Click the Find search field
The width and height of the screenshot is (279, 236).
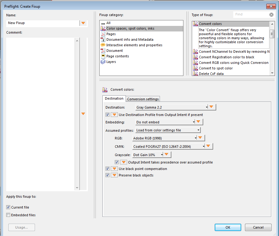click(x=251, y=14)
